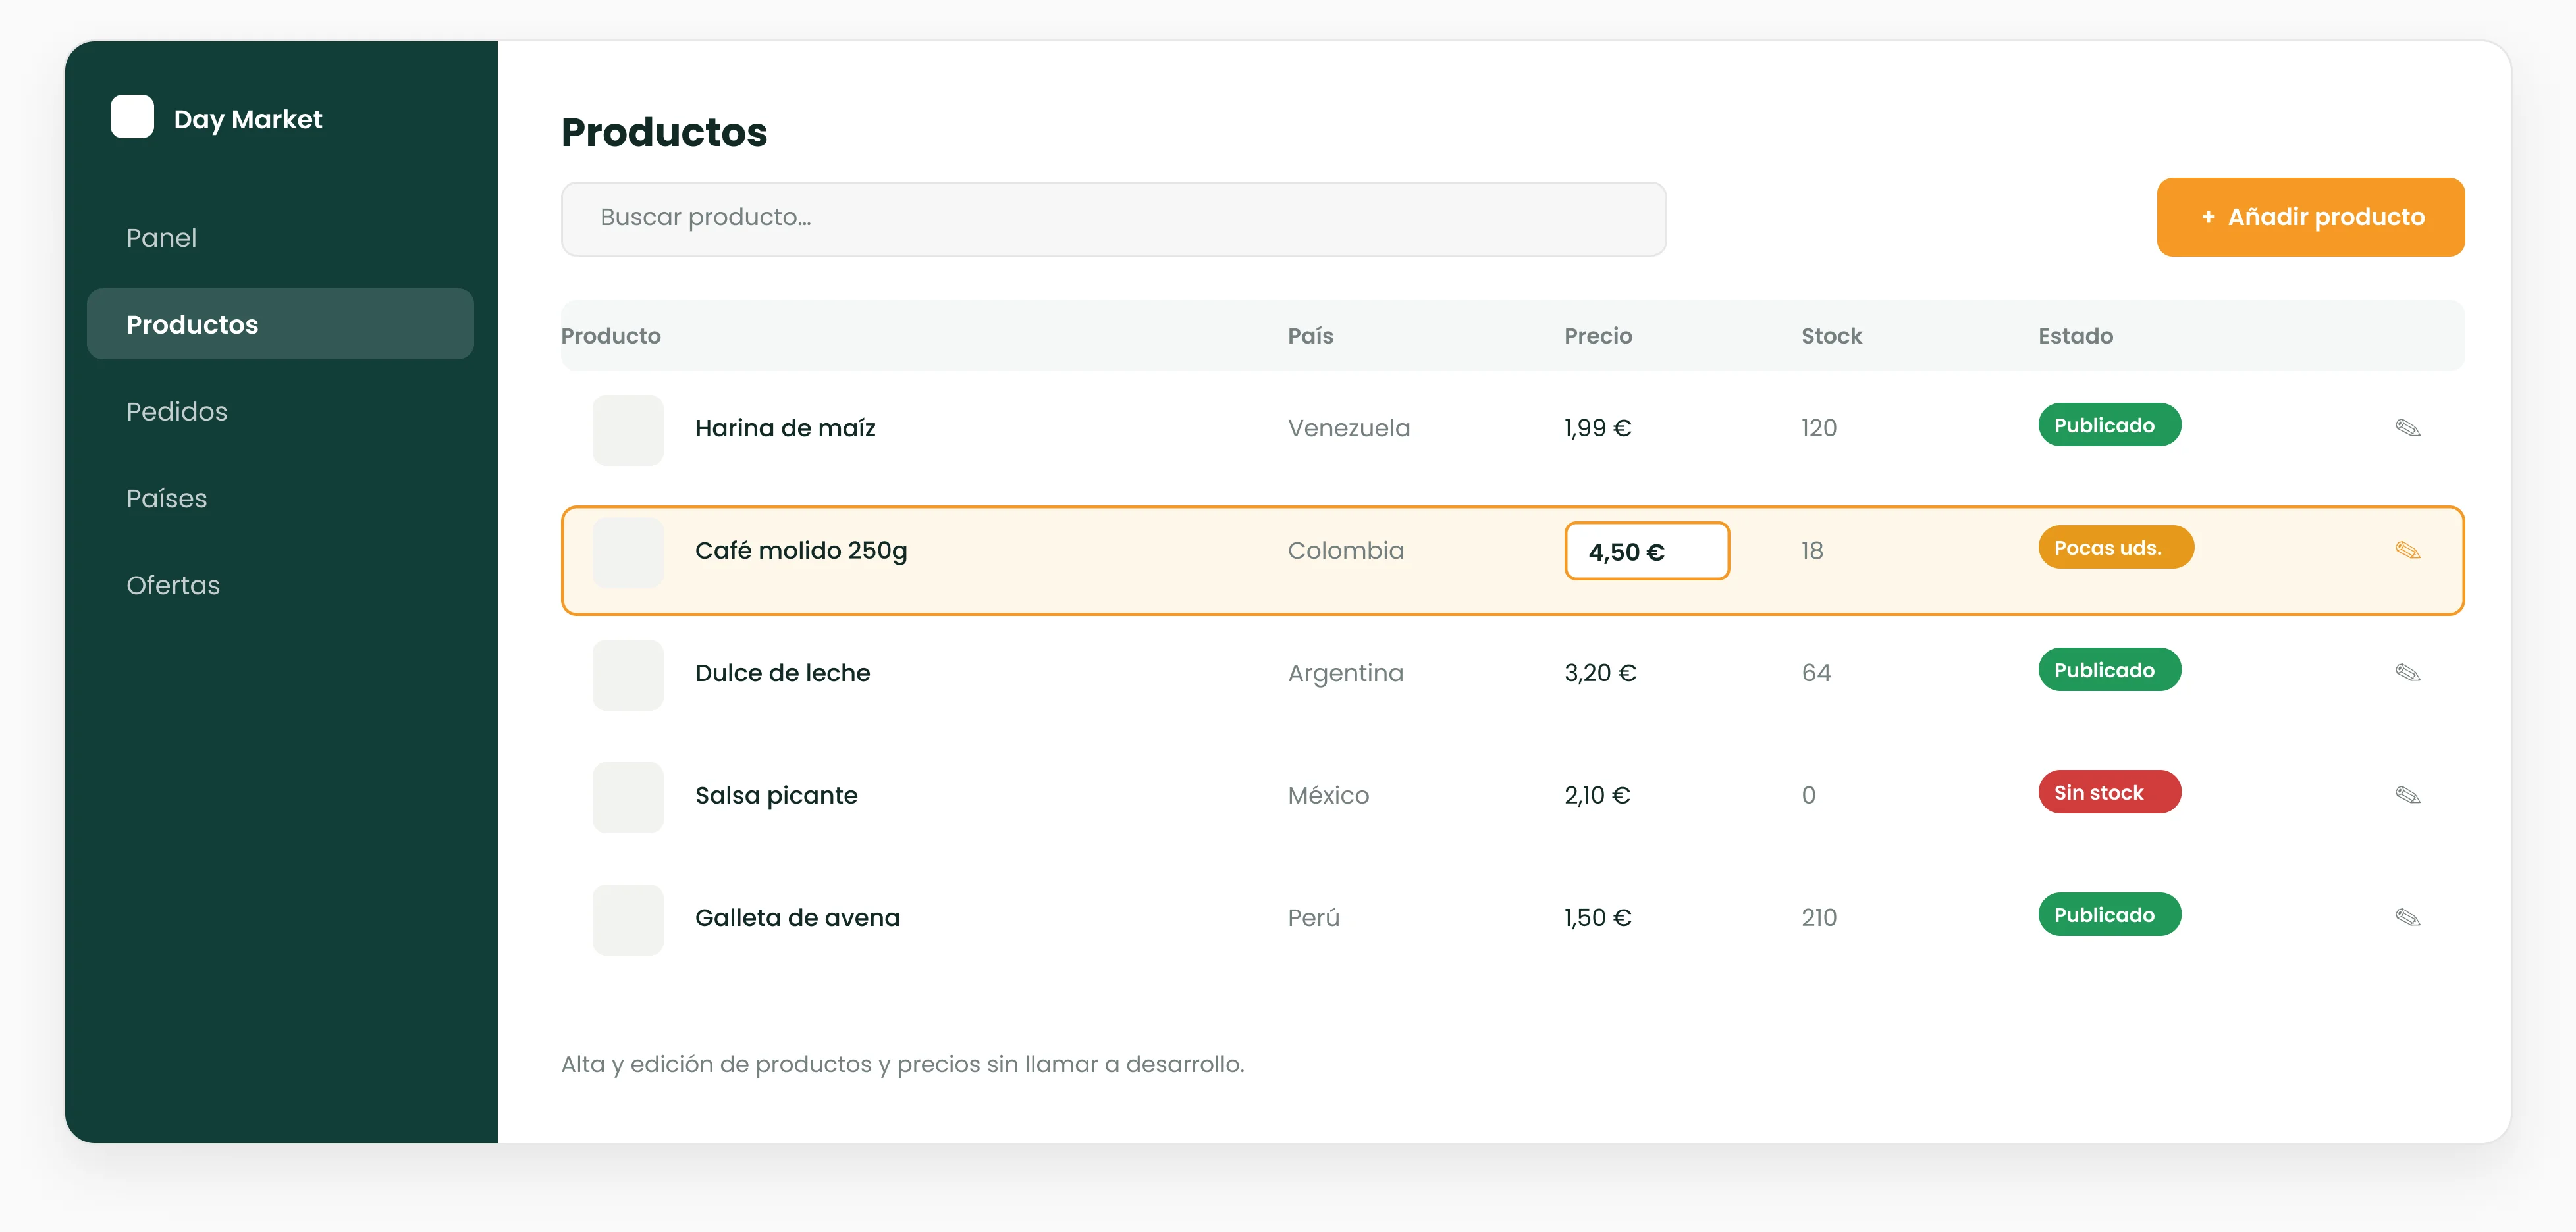The height and width of the screenshot is (1232, 2576).
Task: Click Publicado badge for Harina de maíz
Action: point(2109,424)
